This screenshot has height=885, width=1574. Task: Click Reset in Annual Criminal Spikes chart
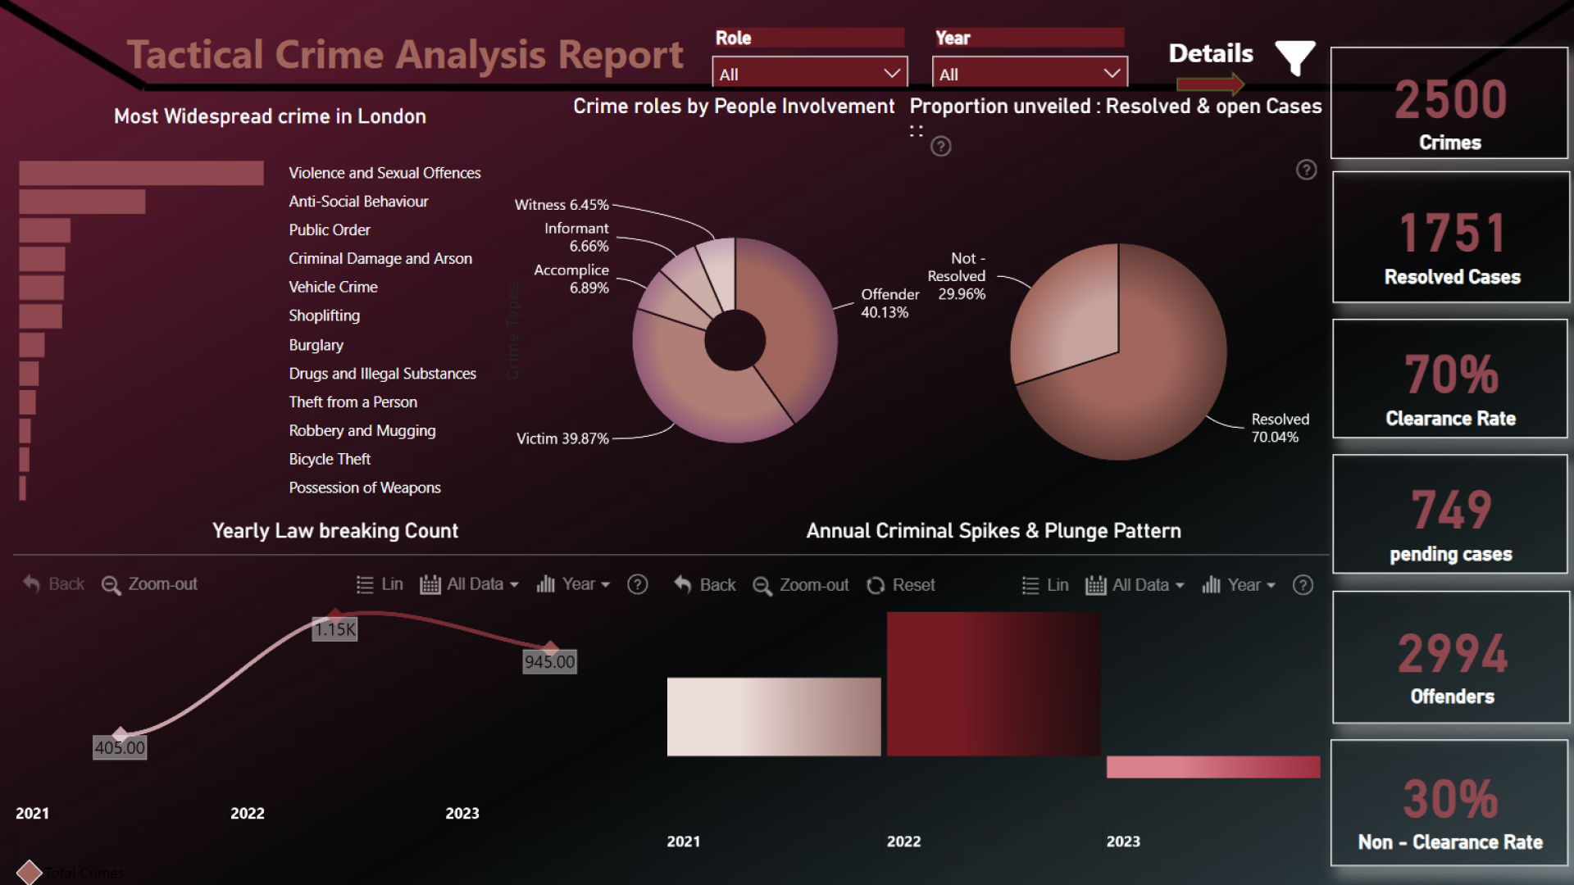point(901,585)
